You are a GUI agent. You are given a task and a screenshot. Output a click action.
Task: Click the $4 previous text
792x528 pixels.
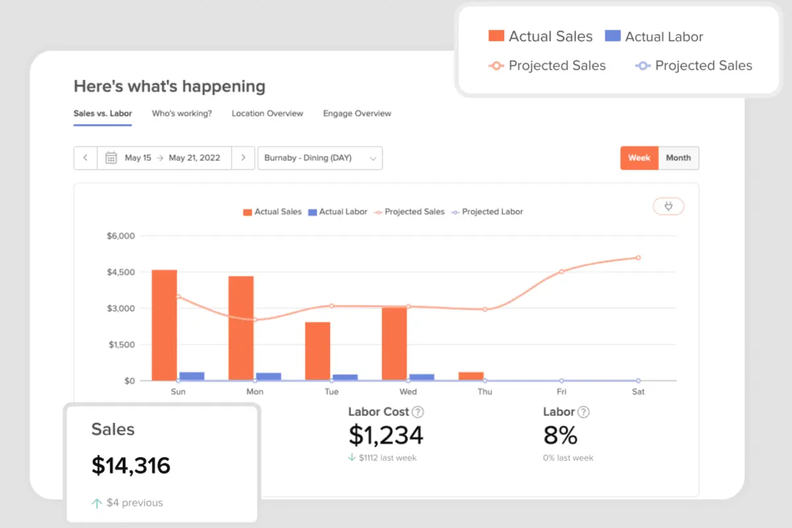pos(135,503)
